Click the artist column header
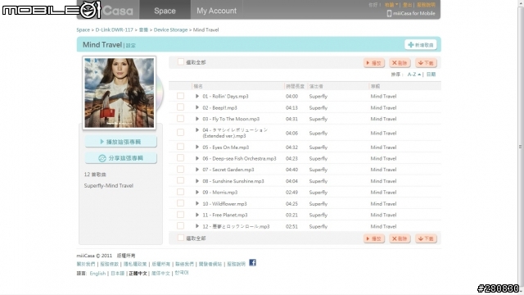 (x=316, y=86)
